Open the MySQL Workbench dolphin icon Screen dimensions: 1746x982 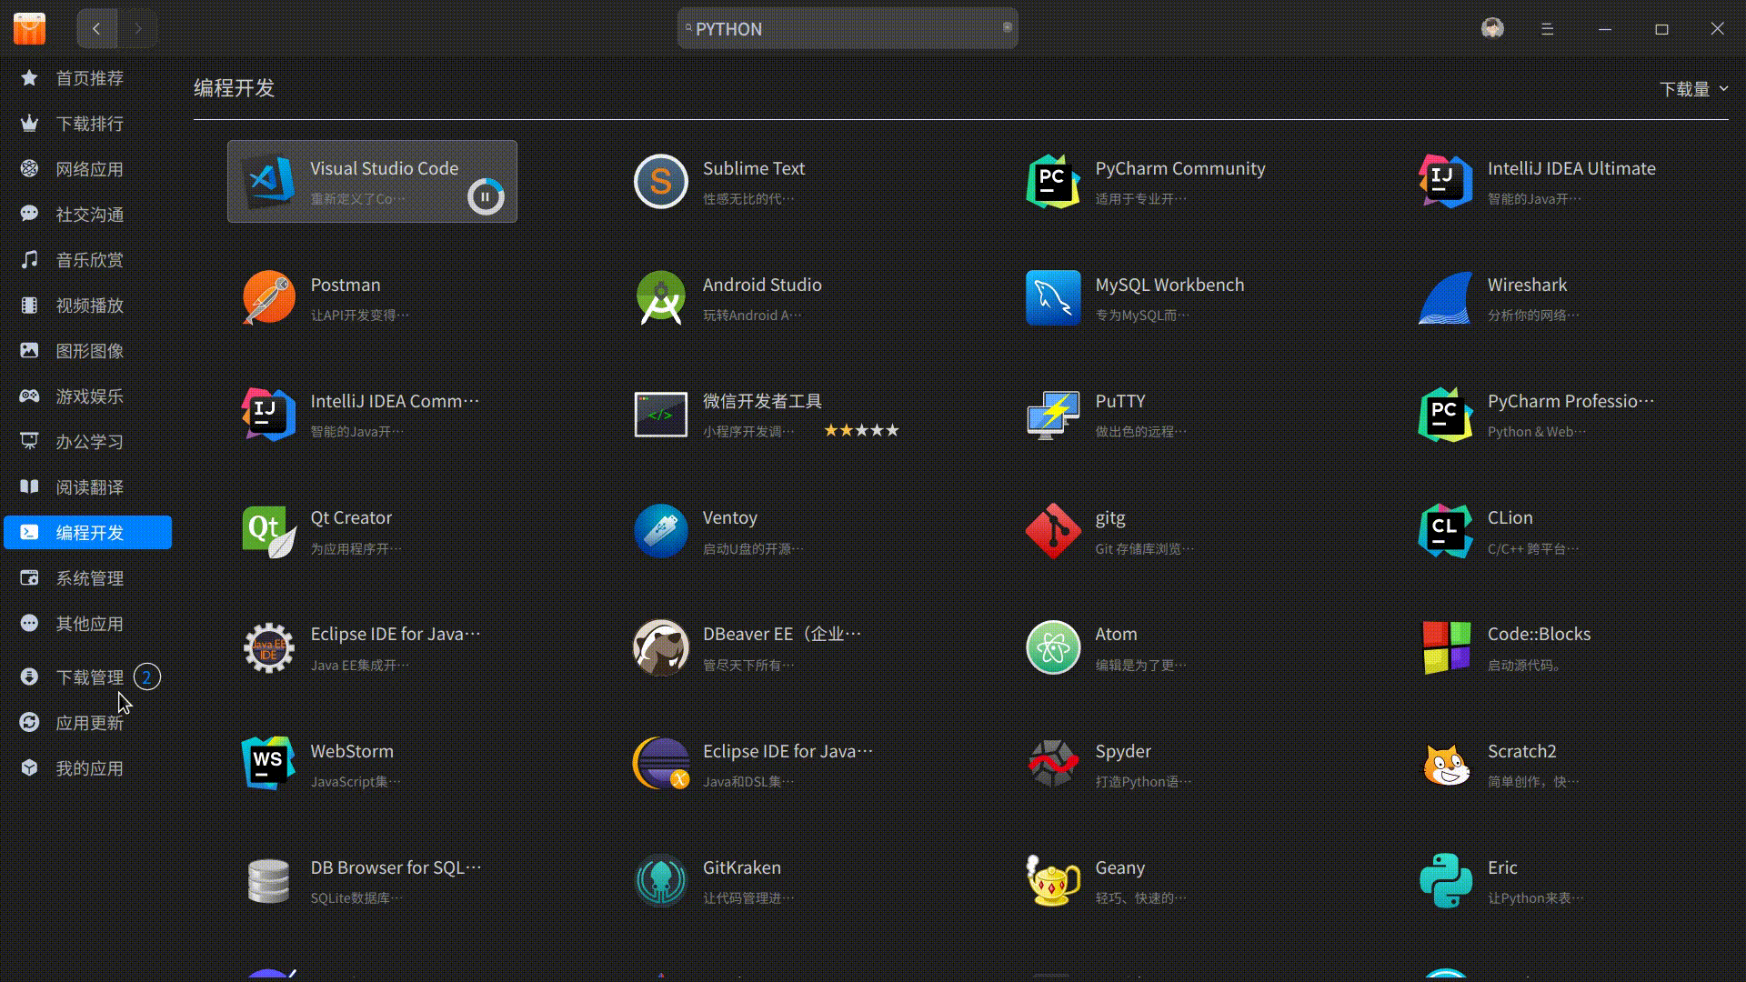point(1053,297)
